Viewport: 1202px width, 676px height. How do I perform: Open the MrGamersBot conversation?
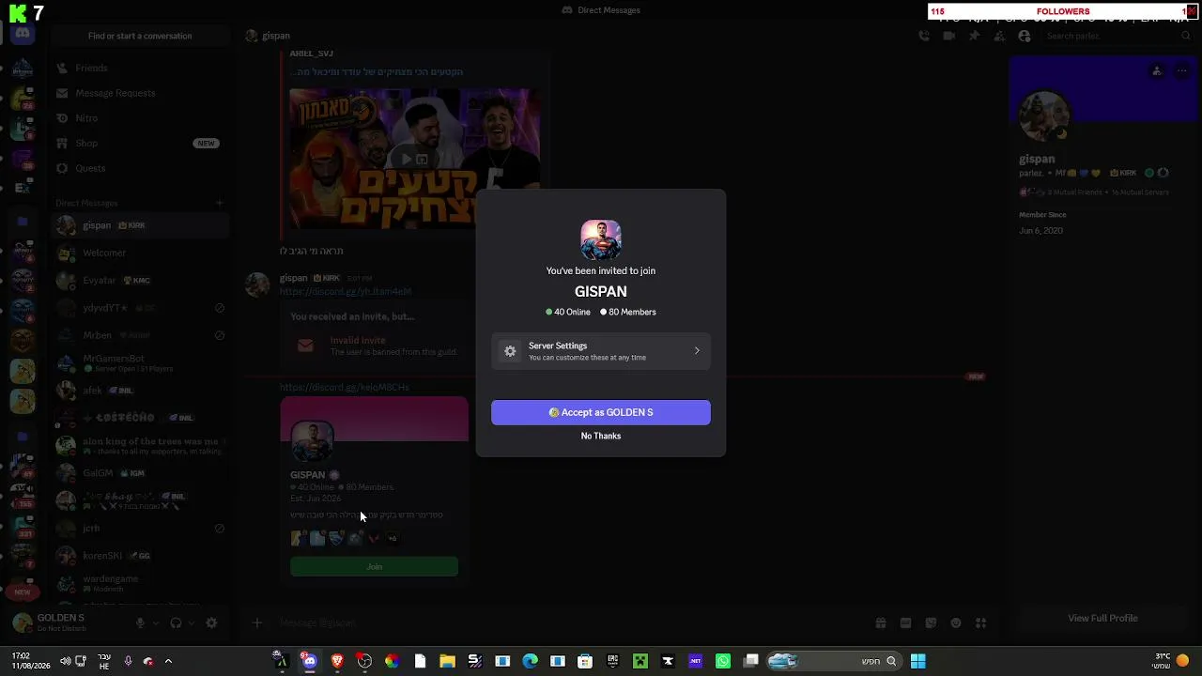coord(141,362)
